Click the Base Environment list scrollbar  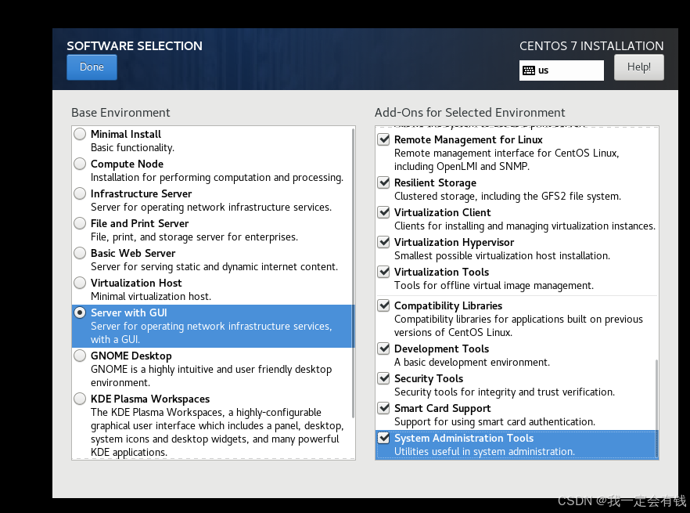[x=353, y=273]
